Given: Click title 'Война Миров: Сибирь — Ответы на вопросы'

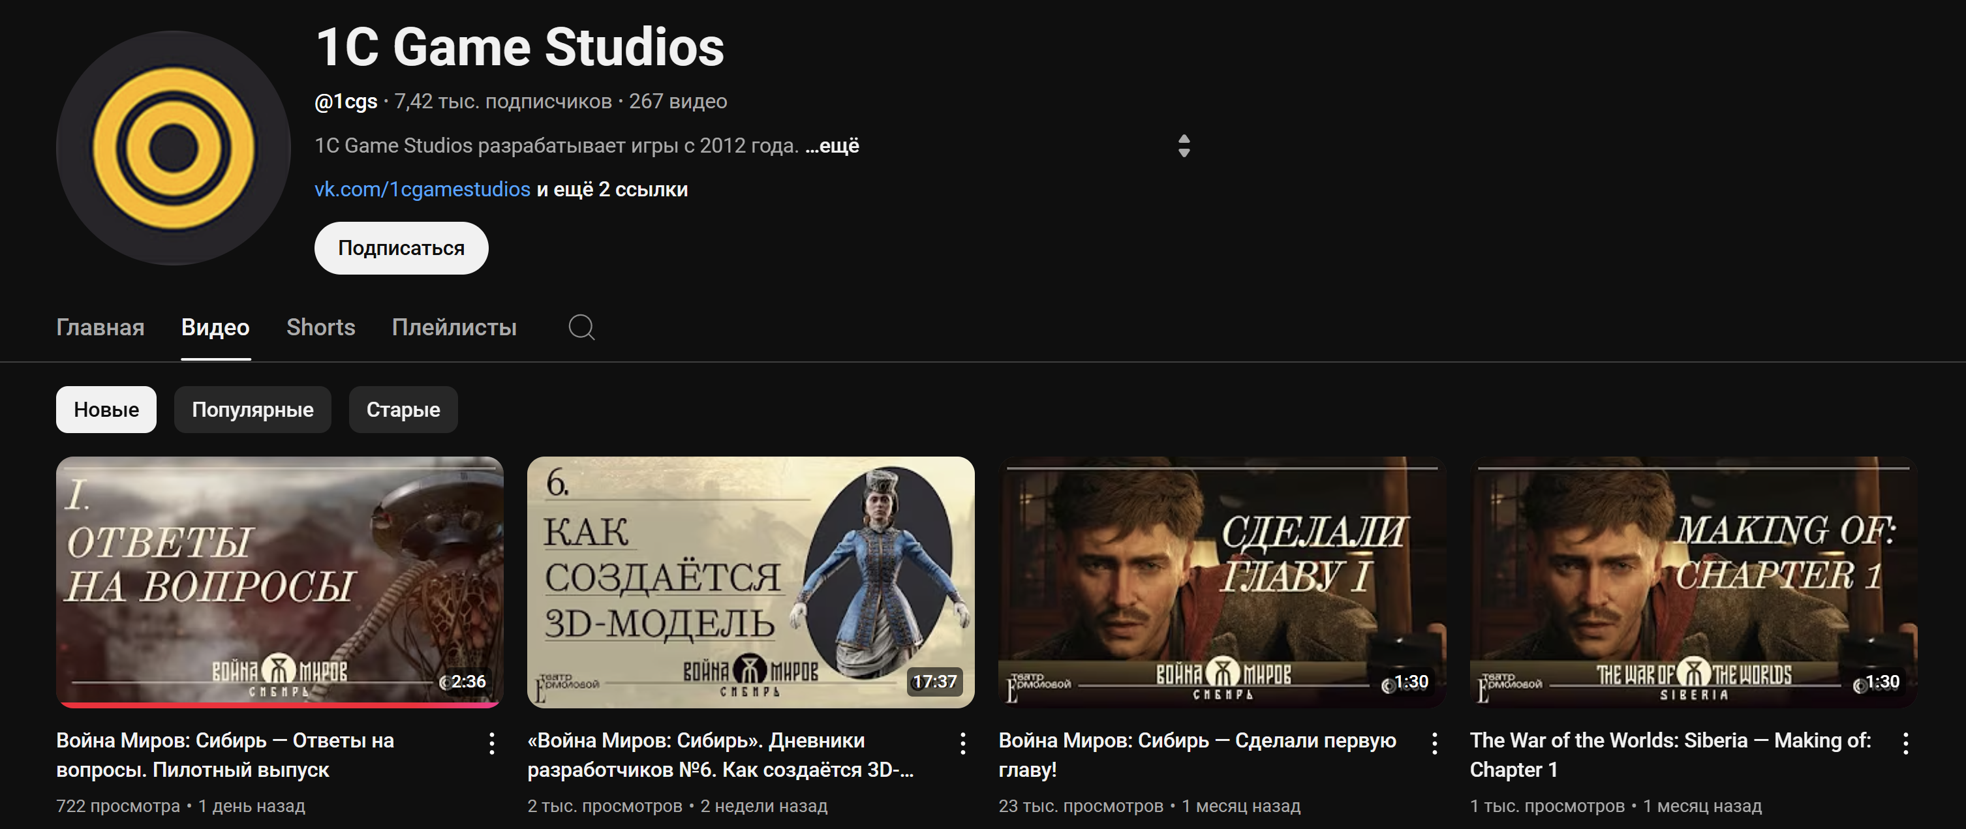Looking at the screenshot, I should (x=225, y=755).
